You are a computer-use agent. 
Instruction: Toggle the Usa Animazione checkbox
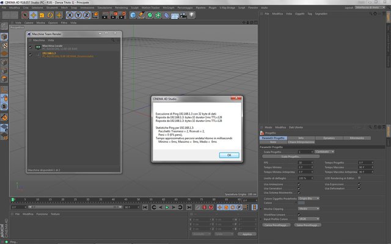299,184
